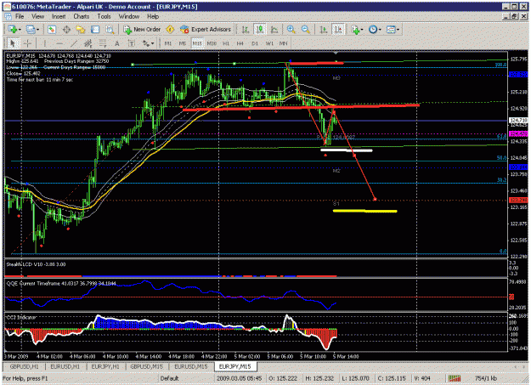Toggle the Terminal window icon

point(95,30)
